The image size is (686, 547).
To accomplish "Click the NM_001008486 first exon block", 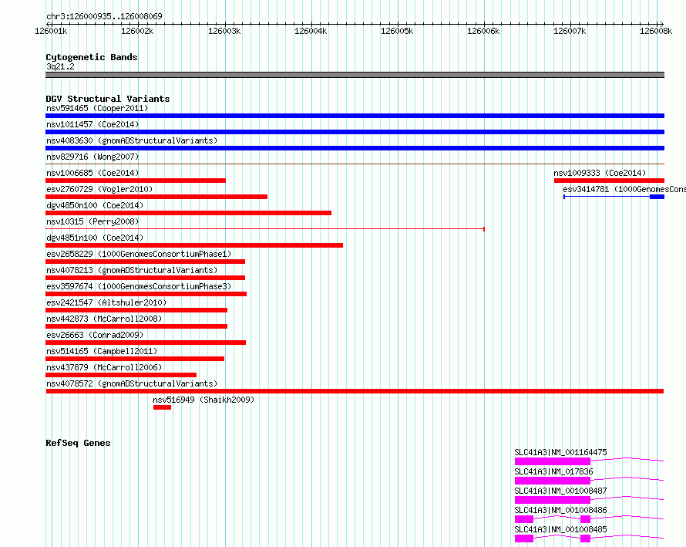I will click(x=524, y=519).
